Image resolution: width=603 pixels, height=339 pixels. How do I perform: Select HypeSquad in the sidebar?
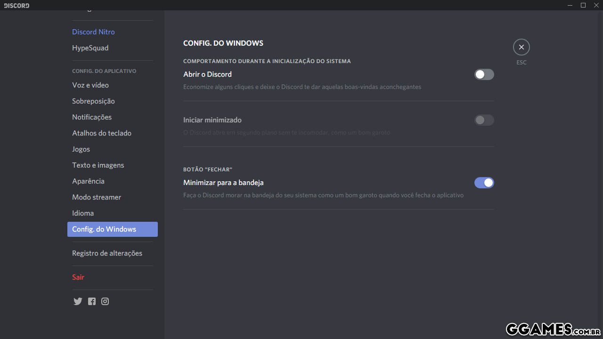90,48
